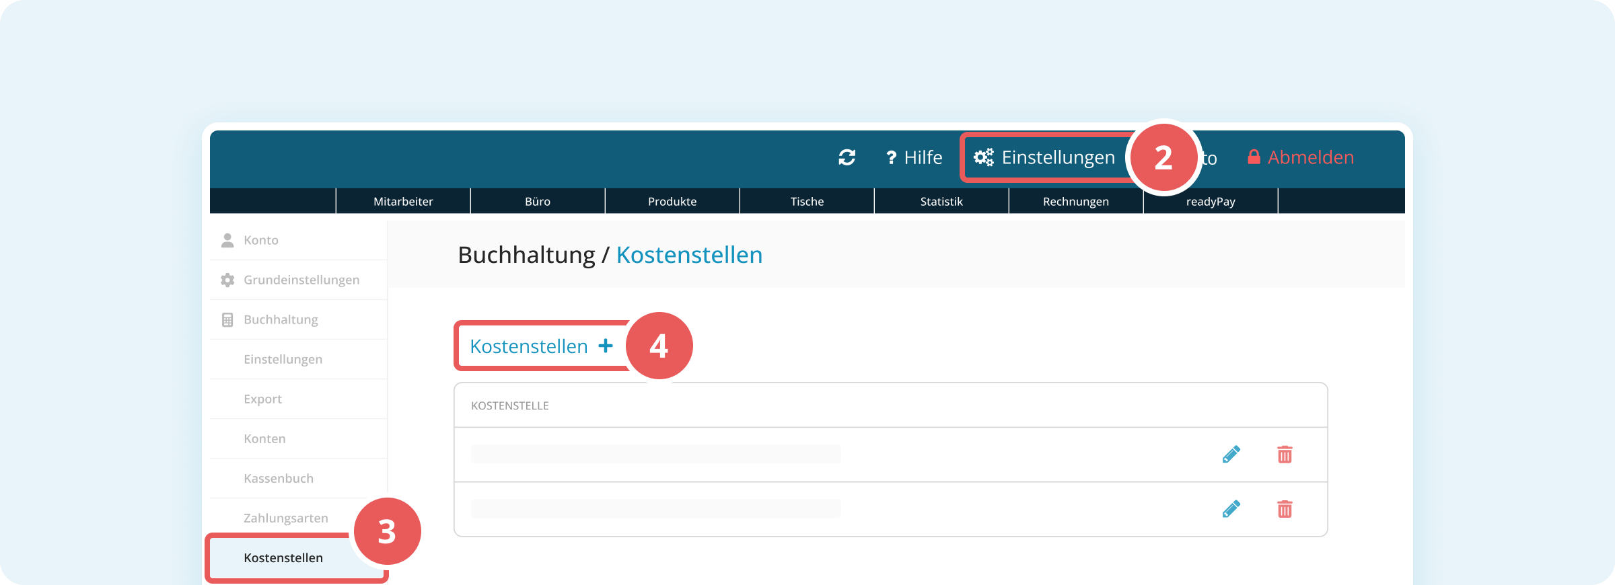Go to the Tische tab
Viewport: 1615px width, 585px height.
(807, 201)
